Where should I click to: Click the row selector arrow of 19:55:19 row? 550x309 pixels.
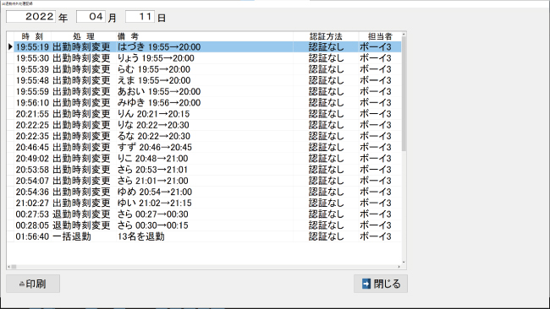coord(10,47)
